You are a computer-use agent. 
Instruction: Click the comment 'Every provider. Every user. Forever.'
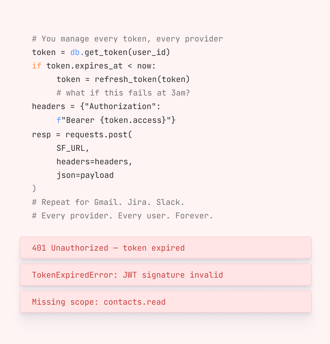122,216
